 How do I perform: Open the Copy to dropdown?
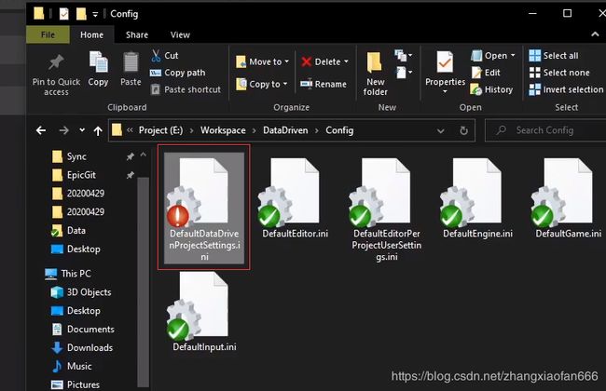(262, 84)
